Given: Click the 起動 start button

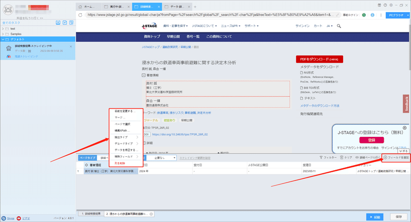Looking at the screenshot, I should [375, 217].
